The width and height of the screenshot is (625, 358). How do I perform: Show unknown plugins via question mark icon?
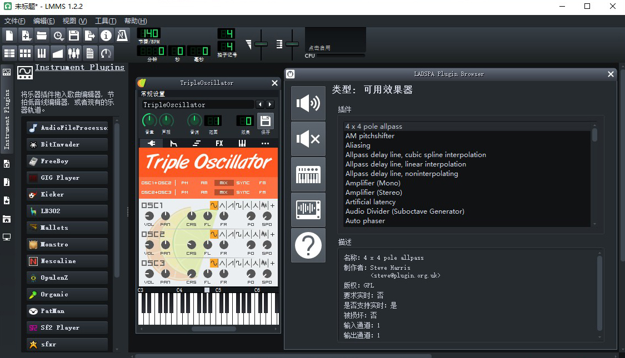[x=308, y=245]
